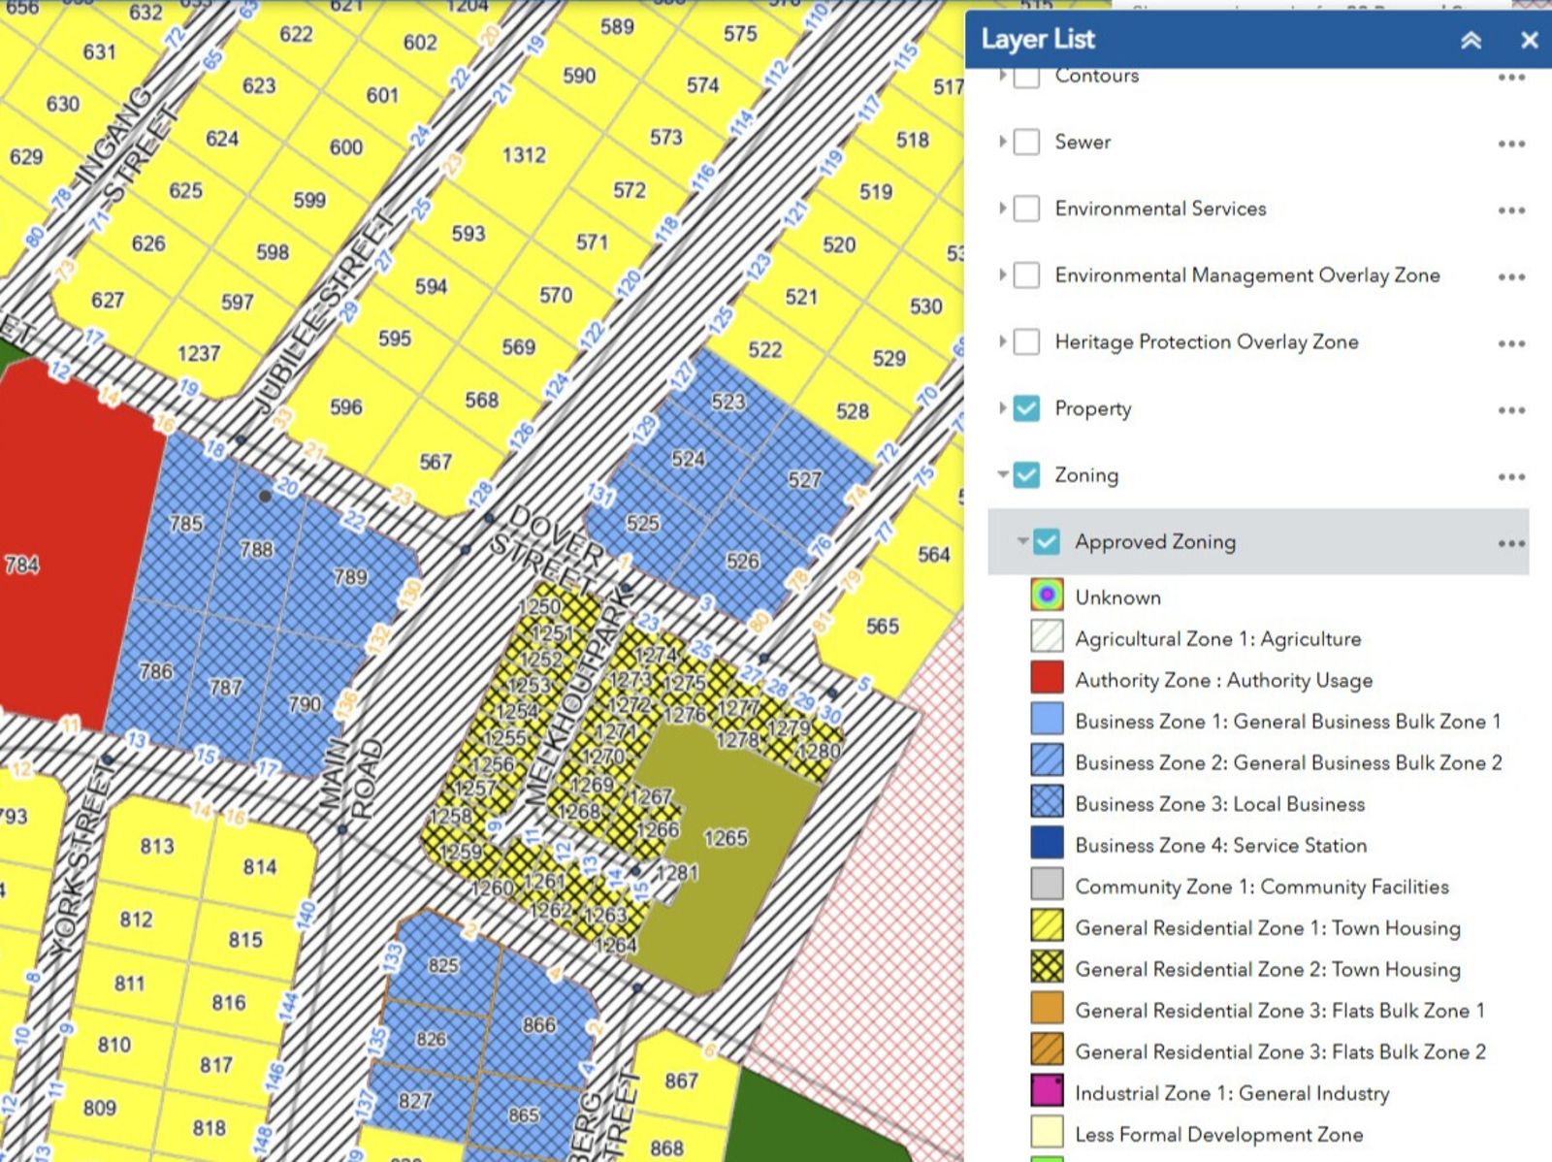Enable the Sewer layer checkbox
1552x1162 pixels.
pos(1026,143)
